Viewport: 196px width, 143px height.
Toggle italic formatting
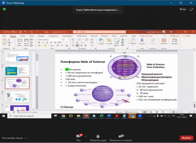(43, 42)
